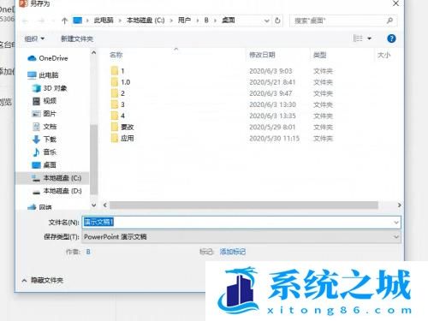Sort by 名称 column header

pos(116,55)
